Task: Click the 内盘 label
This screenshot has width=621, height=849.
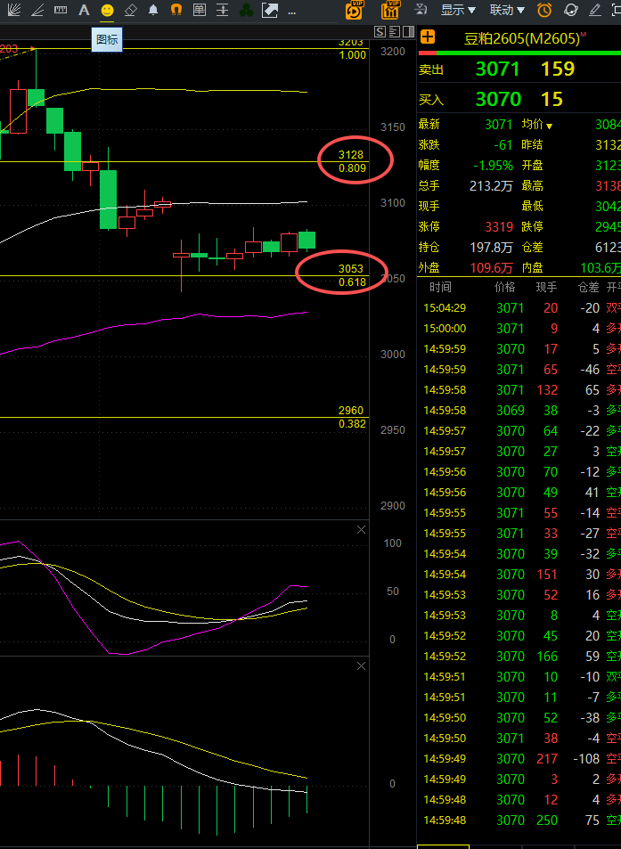Action: click(534, 268)
